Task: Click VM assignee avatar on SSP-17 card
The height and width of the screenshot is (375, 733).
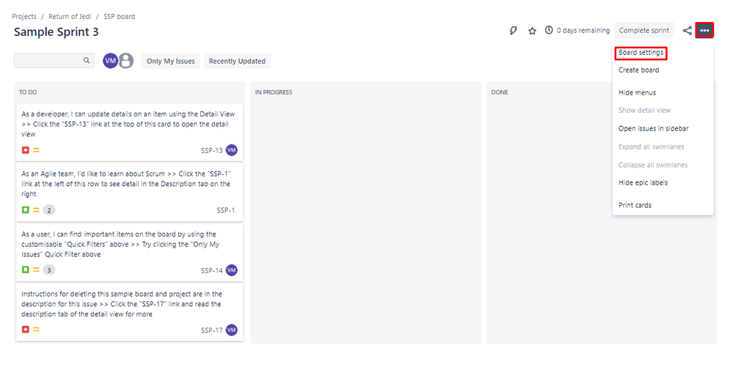Action: pos(231,330)
